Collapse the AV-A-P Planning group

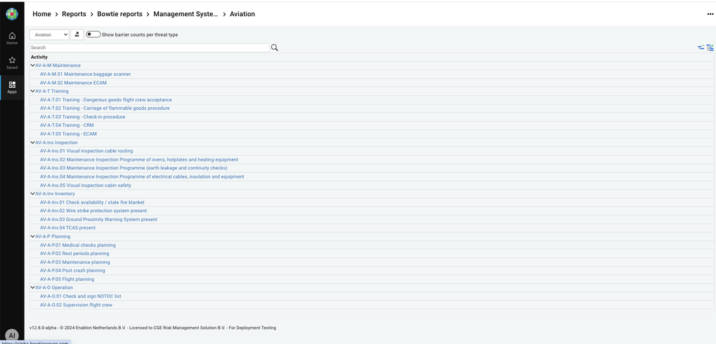(x=32, y=237)
